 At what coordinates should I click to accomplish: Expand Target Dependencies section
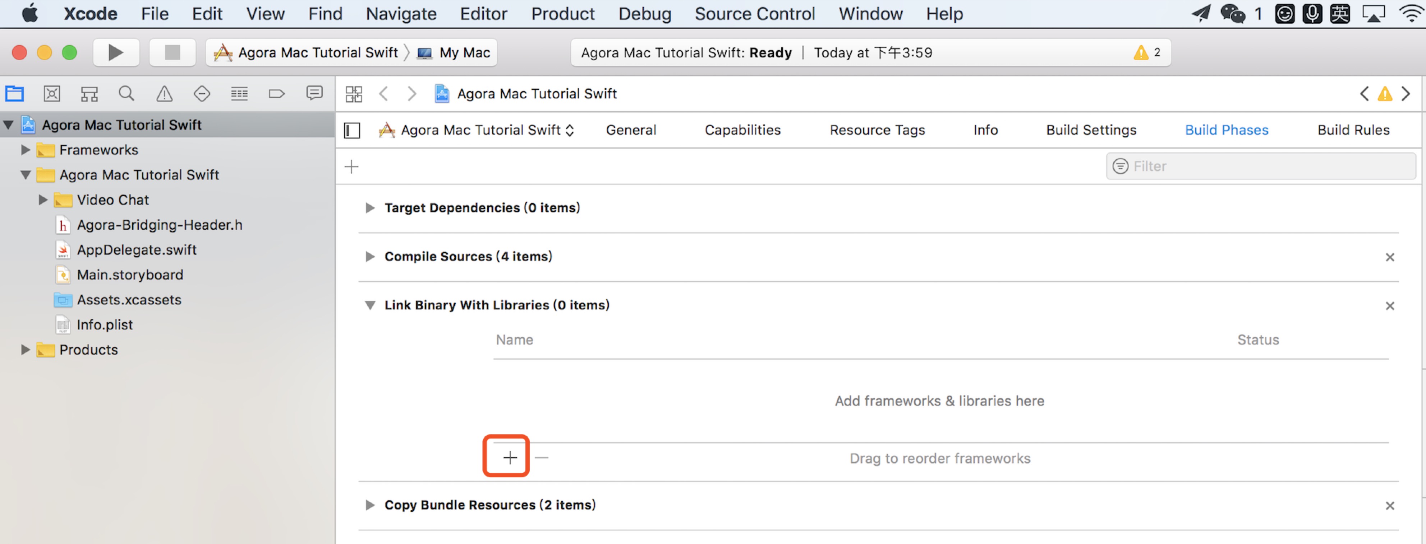(370, 208)
